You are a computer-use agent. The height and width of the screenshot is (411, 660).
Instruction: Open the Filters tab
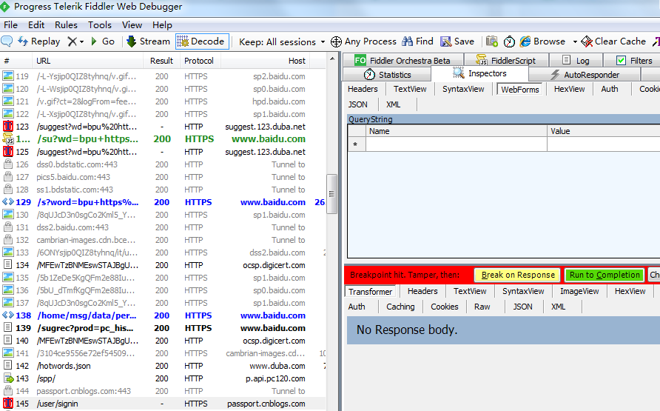click(634, 60)
